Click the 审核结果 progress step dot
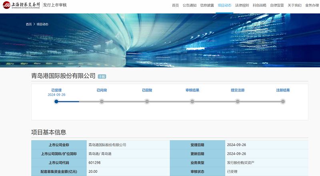The width and height of the screenshot is (320, 176). click(192, 102)
